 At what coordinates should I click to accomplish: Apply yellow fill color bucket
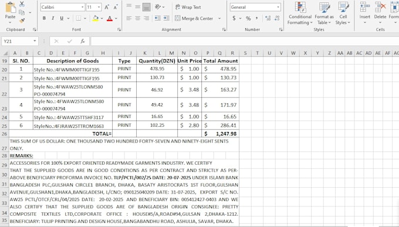coord(96,18)
